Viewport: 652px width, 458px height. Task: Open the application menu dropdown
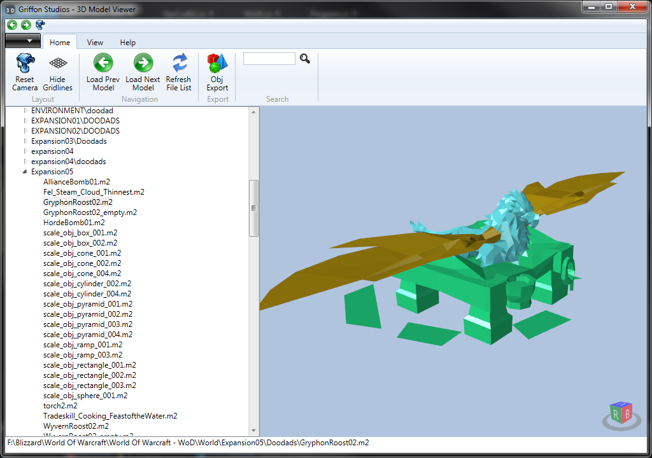pyautogui.click(x=23, y=41)
